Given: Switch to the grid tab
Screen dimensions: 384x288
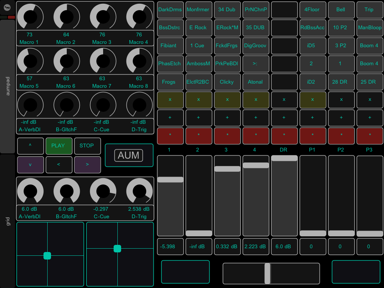Looking at the screenshot, I should tap(7, 221).
